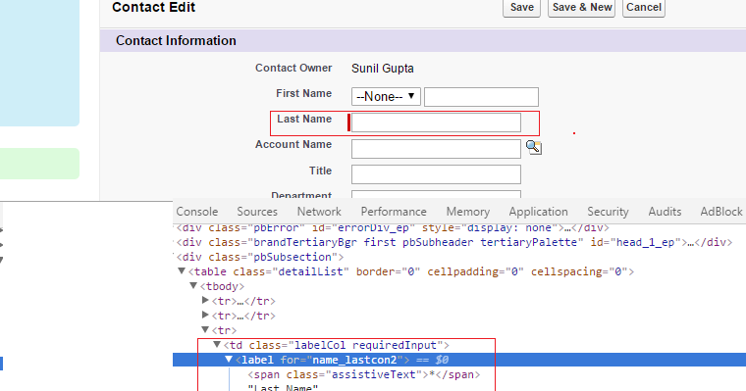Click the Contact Owner name Sunil Gupta
Screen dimensions: 746x391
pos(383,69)
